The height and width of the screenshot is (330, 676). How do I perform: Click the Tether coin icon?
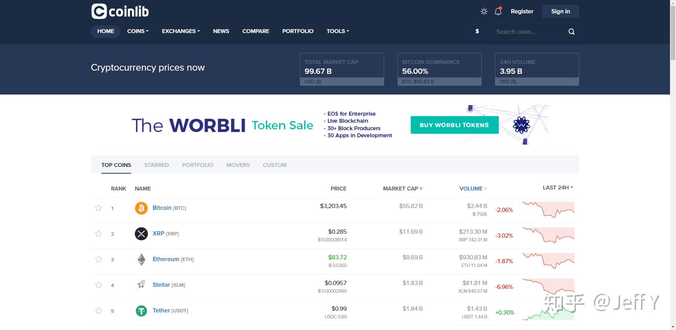[x=141, y=311]
